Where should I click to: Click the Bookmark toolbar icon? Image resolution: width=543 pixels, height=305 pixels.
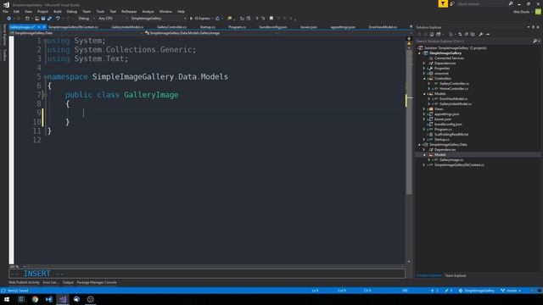(271, 19)
